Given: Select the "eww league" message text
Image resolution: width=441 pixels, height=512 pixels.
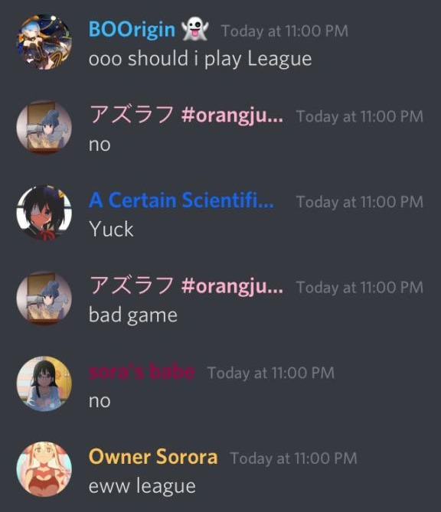Looking at the screenshot, I should click(x=142, y=486).
